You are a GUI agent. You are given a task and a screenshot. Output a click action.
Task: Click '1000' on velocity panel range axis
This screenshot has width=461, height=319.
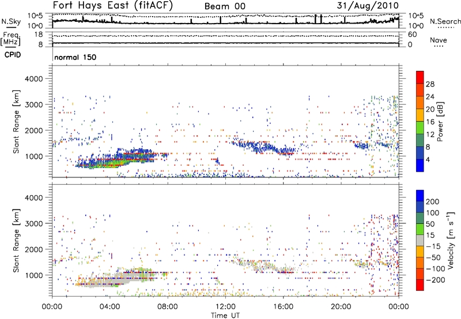point(33,275)
